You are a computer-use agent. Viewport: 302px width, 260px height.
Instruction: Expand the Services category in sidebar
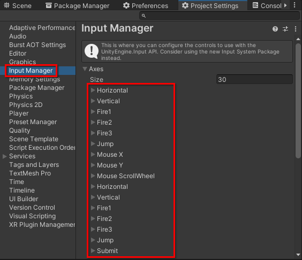pyautogui.click(x=5, y=156)
